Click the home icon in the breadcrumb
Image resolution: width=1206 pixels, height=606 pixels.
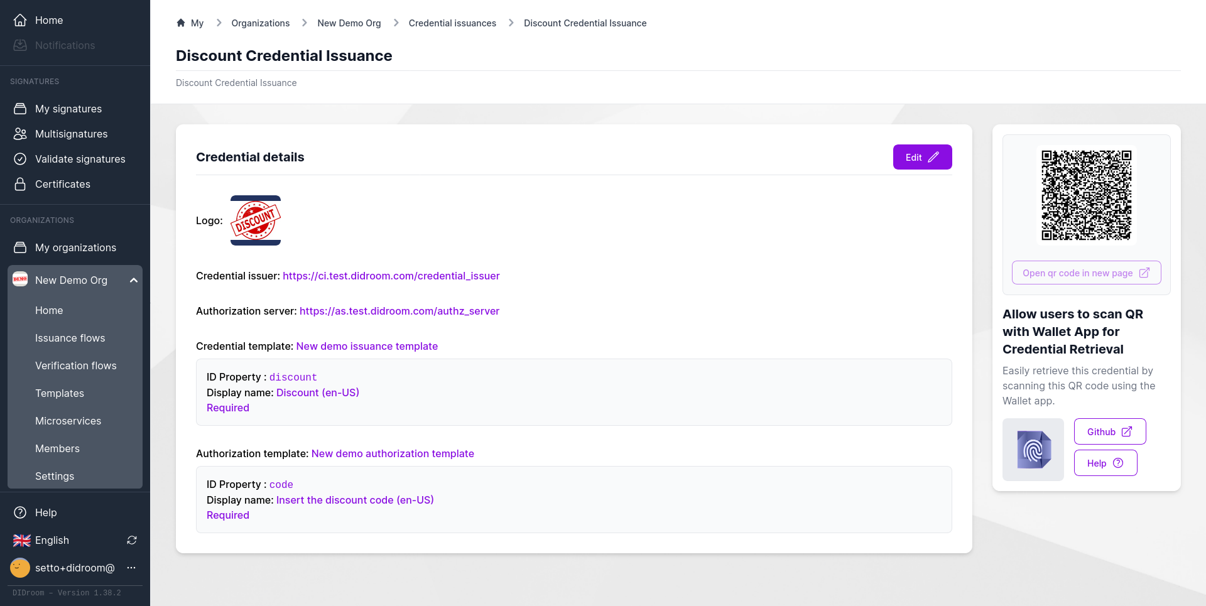coord(181,23)
